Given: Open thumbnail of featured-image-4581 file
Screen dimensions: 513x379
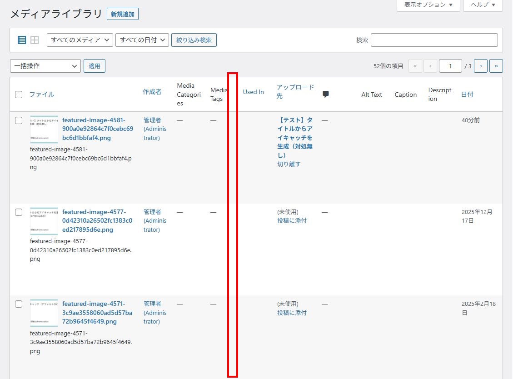Looking at the screenshot, I should [x=44, y=129].
